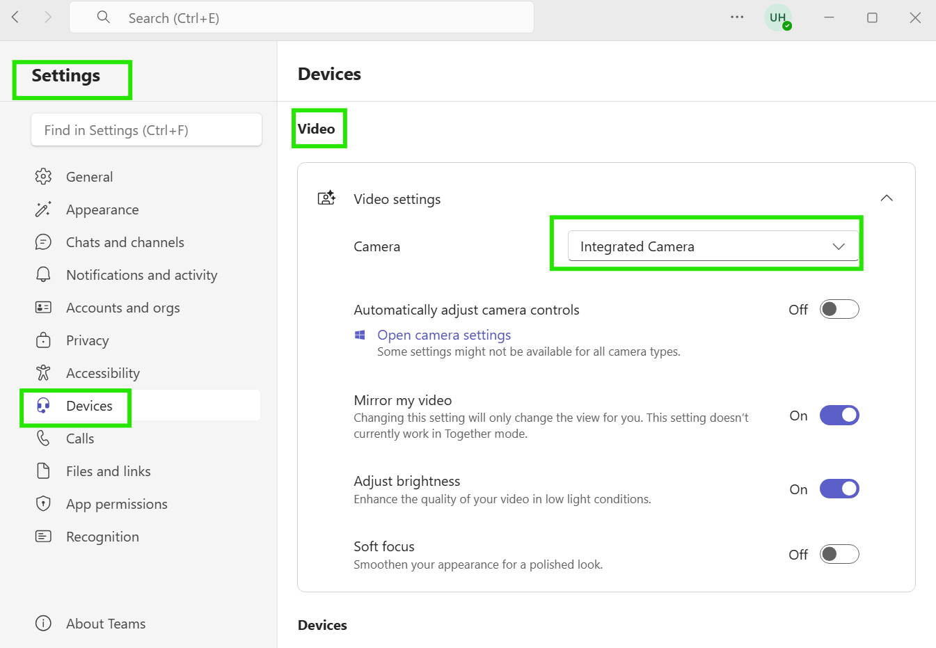Disable the Adjust brightness toggle
936x648 pixels.
point(839,489)
